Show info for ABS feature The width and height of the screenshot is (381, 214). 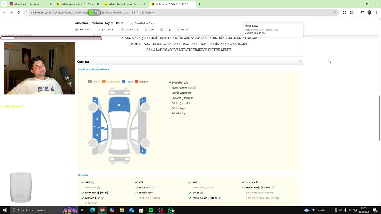[x=93, y=183]
